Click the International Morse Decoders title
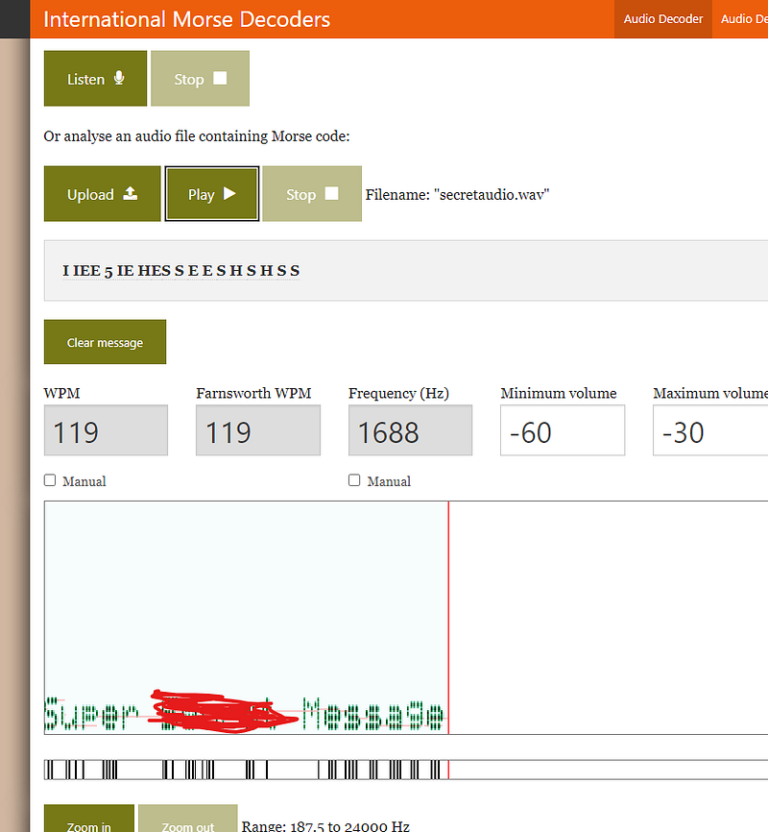The height and width of the screenshot is (832, 768). [186, 19]
